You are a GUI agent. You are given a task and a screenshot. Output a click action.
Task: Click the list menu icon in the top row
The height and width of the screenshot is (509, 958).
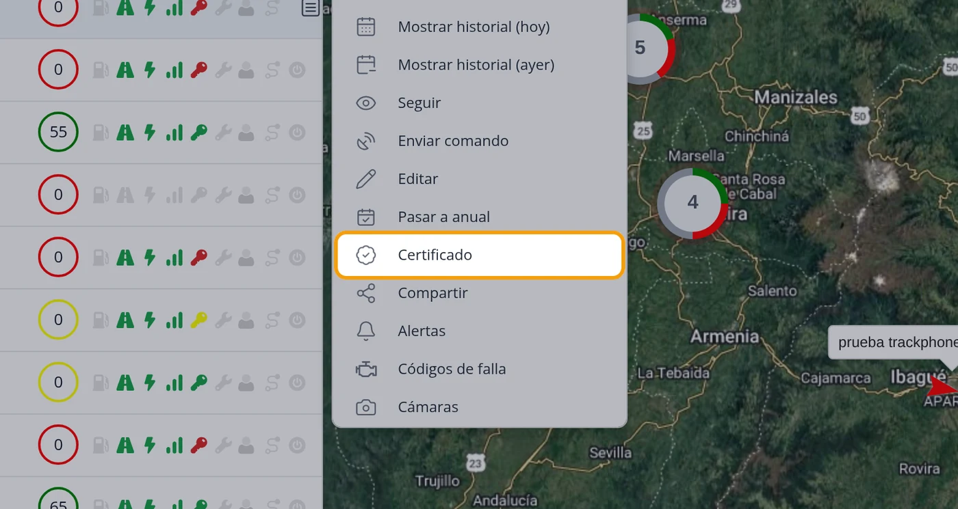(311, 8)
